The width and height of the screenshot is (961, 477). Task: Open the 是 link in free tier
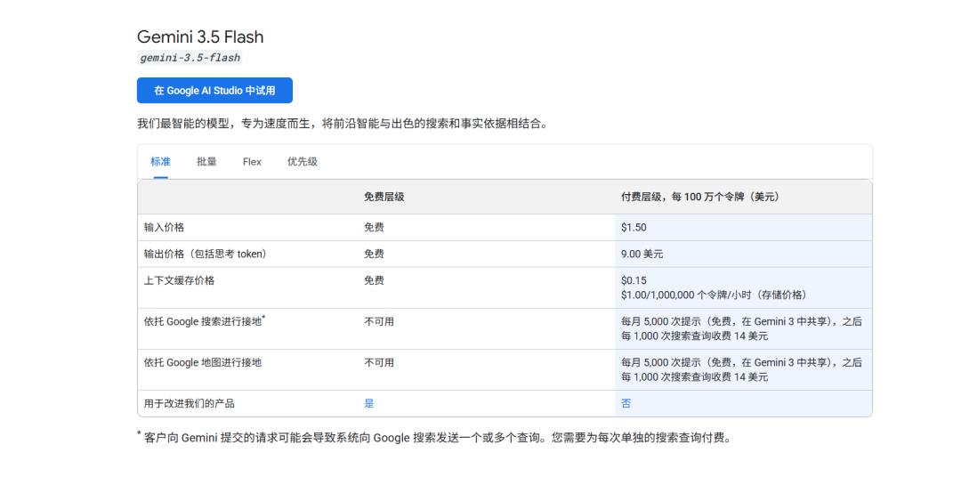(369, 403)
